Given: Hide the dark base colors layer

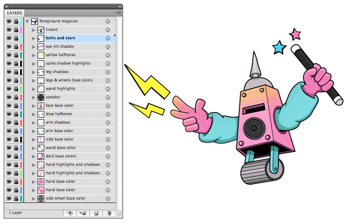Looking at the screenshot, I should (x=9, y=156).
